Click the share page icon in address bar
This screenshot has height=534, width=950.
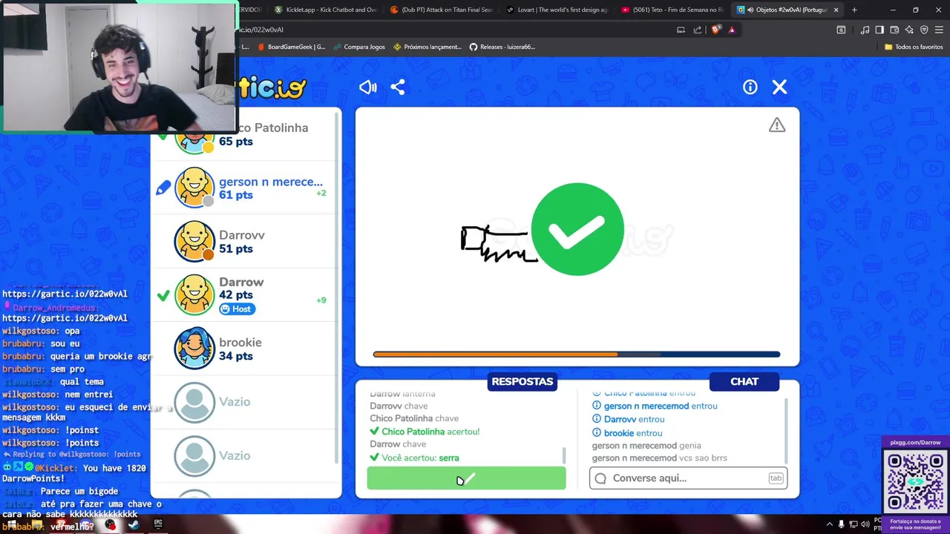pos(698,30)
